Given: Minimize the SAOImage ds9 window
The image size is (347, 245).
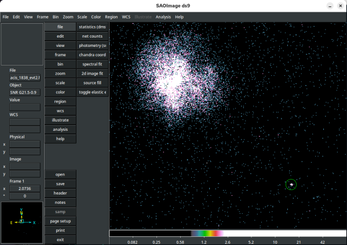Looking at the screenshot, I should (330, 6).
